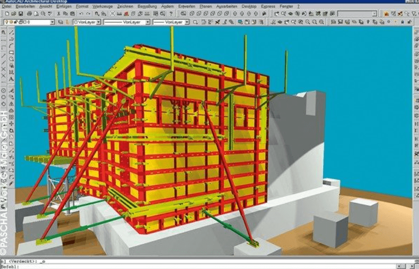The image size is (419, 269).
Task: Click the Layers manager icon
Action: (60, 22)
